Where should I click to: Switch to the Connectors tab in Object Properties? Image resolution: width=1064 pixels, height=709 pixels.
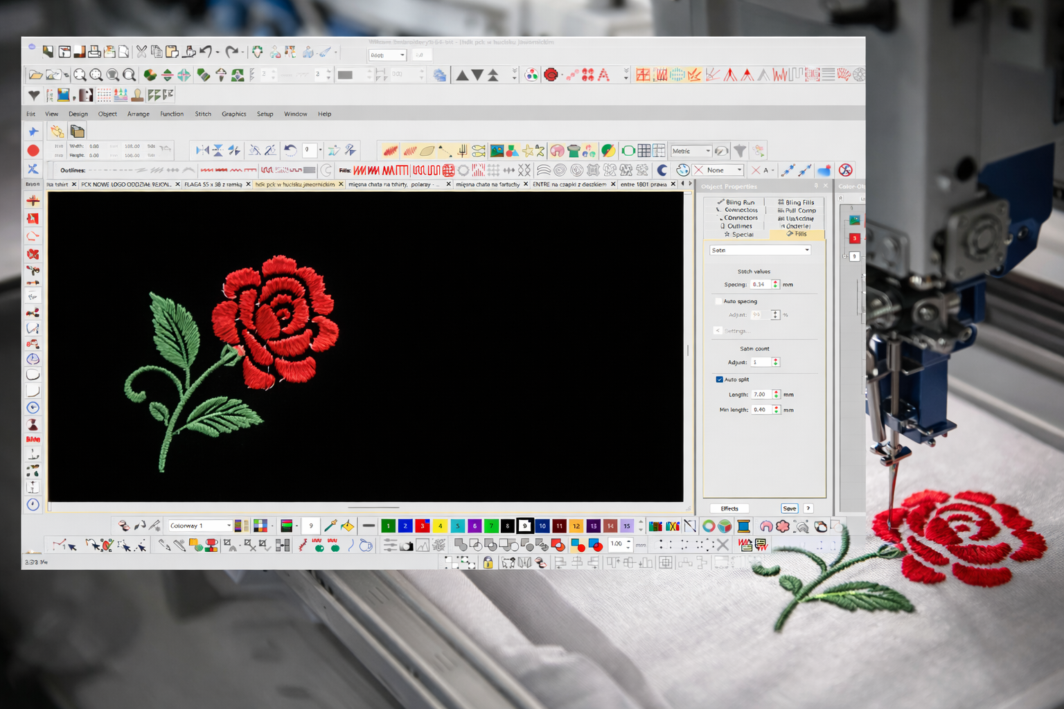pos(741,217)
